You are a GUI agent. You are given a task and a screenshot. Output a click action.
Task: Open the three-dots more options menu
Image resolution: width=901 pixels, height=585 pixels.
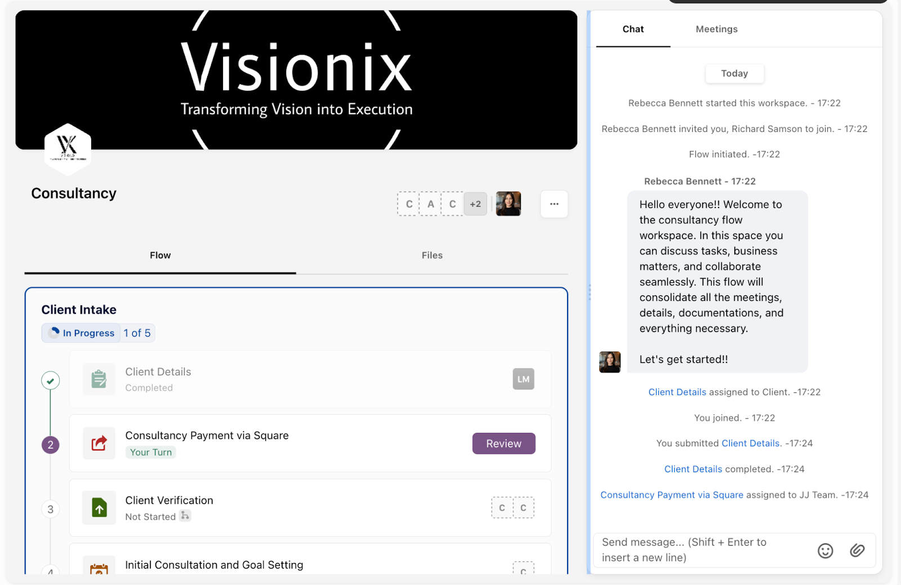554,204
